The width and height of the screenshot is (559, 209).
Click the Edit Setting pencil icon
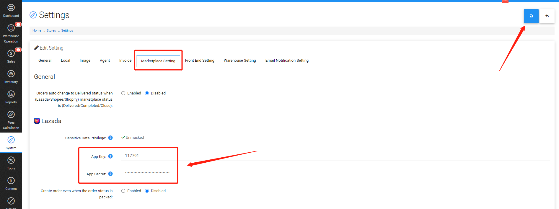coord(36,48)
